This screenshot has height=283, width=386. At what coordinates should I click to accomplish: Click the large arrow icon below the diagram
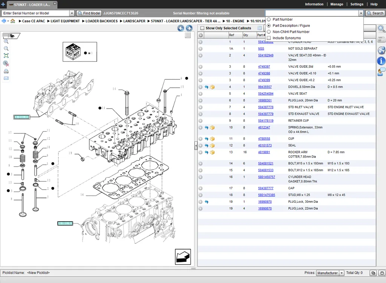click(x=183, y=257)
